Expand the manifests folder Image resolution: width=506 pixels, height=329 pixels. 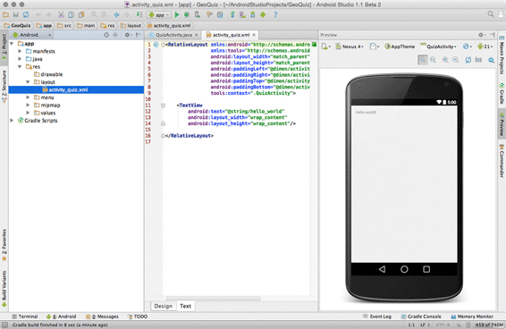(20, 51)
